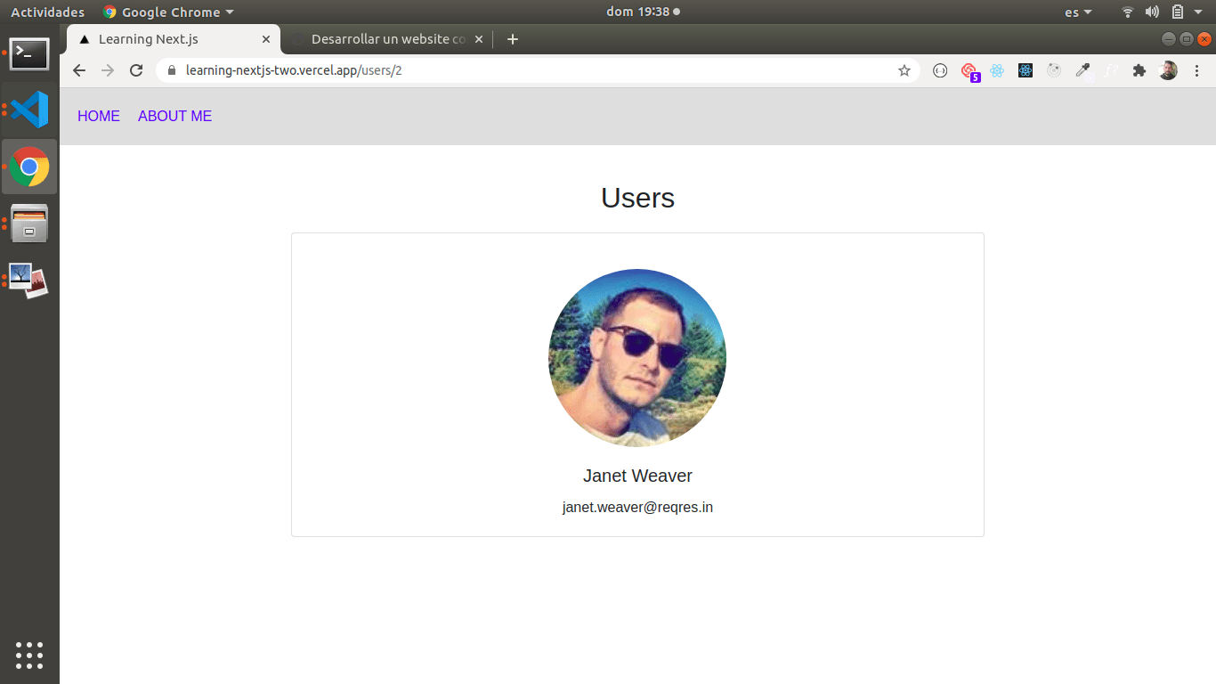
Task: Go back to the previous page
Action: pos(79,70)
